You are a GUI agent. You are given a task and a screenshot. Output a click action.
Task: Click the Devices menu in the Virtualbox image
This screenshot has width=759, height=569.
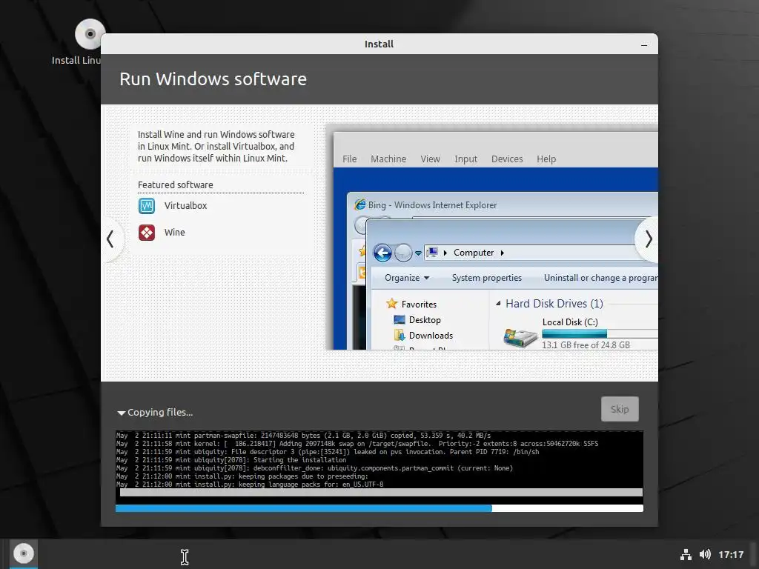pos(507,159)
